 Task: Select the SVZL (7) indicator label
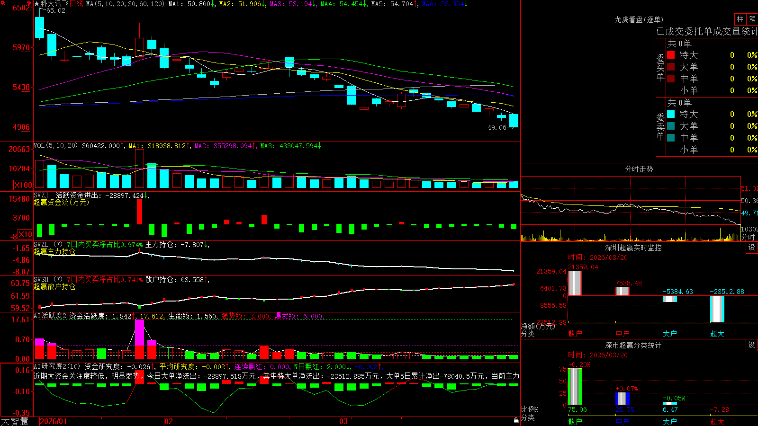48,245
